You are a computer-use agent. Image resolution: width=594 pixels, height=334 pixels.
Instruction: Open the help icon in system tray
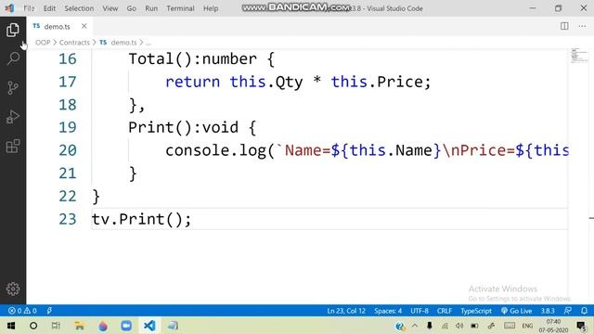pyautogui.click(x=400, y=326)
